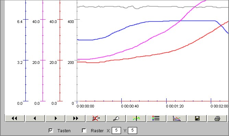Click the Raster Y value field
This screenshot has width=229, height=136.
tap(132, 131)
